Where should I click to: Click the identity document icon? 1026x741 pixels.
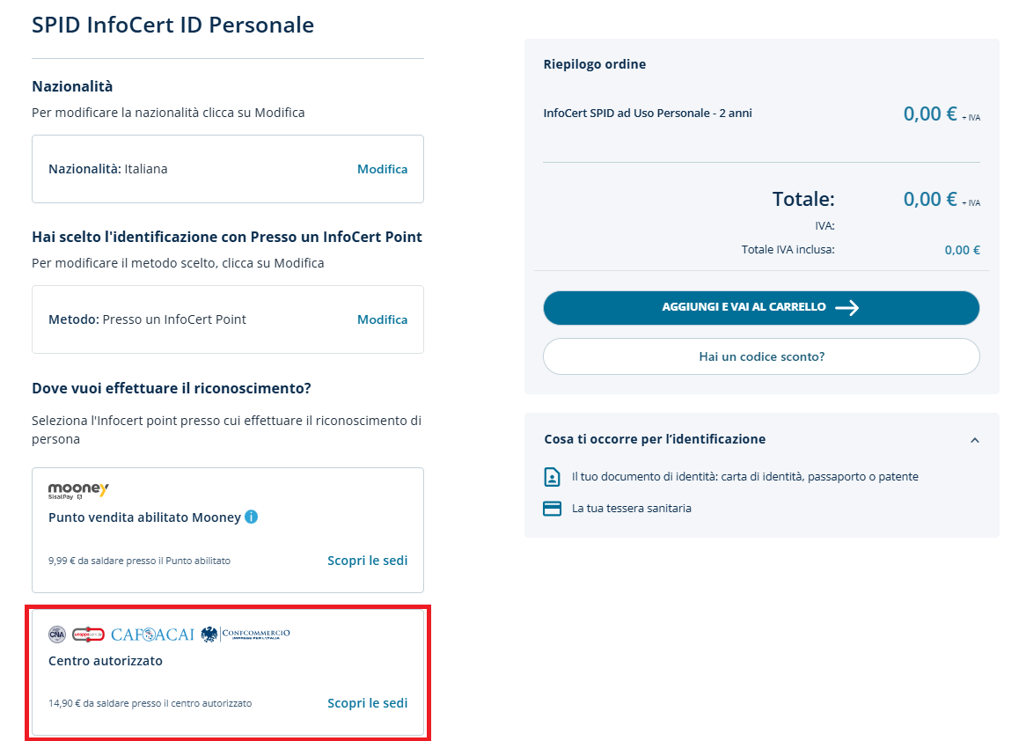552,477
